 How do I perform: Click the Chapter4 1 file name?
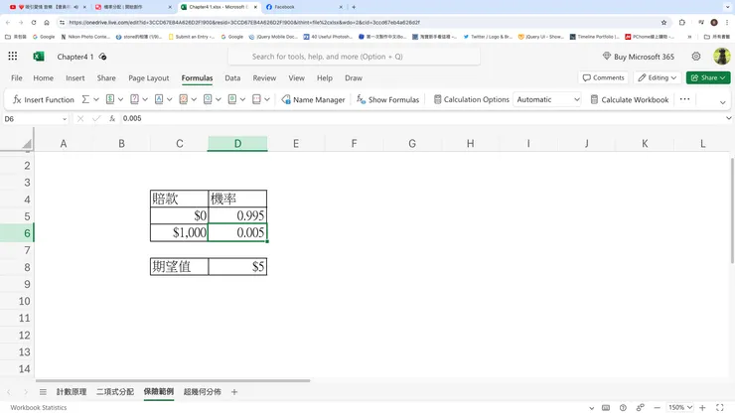pyautogui.click(x=75, y=57)
